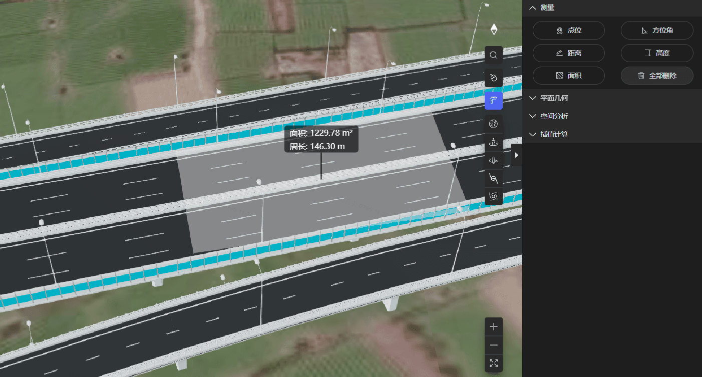Select the person-on-ground view icon
Image resolution: width=702 pixels, height=377 pixels.
(x=494, y=143)
